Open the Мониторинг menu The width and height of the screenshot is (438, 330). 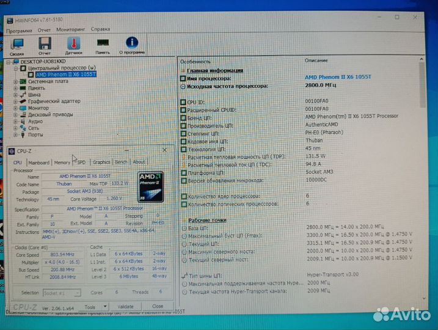coord(71,29)
